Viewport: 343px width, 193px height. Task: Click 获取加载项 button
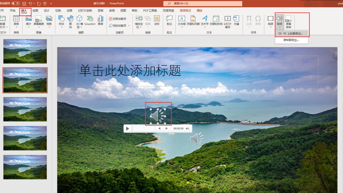pyautogui.click(x=118, y=19)
